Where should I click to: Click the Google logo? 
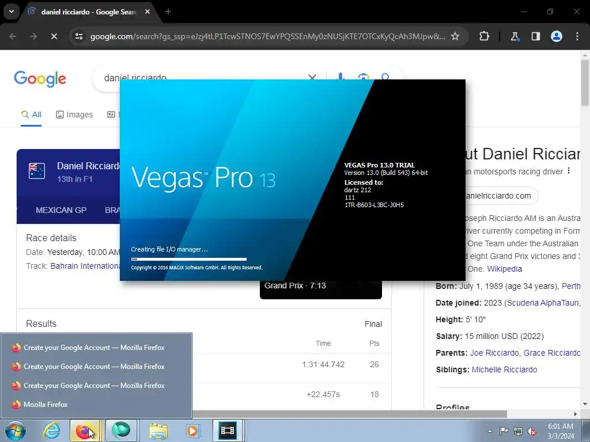[40, 79]
